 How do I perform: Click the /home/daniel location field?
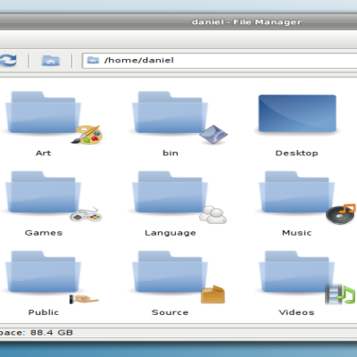coord(220,61)
